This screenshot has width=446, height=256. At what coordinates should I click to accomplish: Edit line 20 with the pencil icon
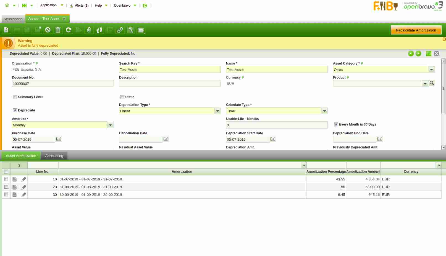click(24, 187)
